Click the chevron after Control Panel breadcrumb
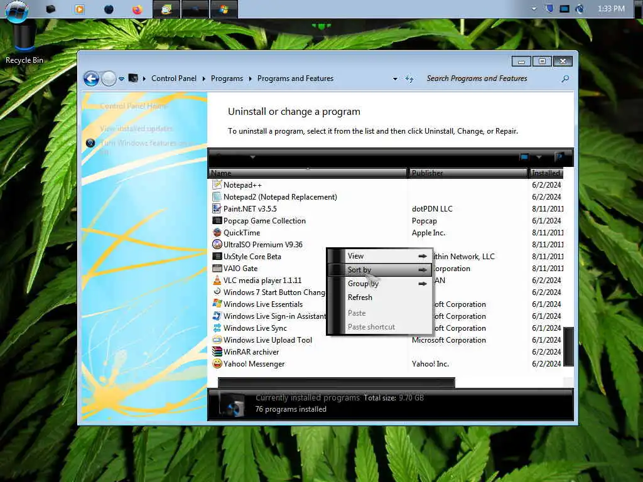643x482 pixels. [204, 78]
